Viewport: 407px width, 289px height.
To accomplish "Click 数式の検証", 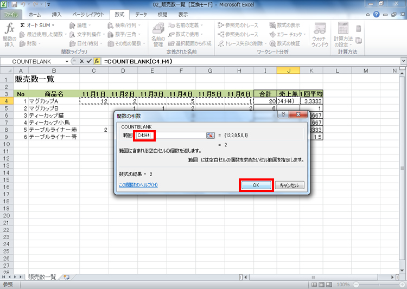I will pos(285,43).
